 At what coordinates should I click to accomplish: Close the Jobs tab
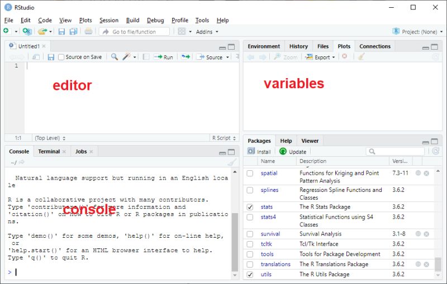[91, 152]
